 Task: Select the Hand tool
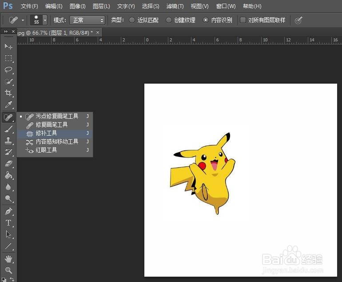click(x=8, y=259)
